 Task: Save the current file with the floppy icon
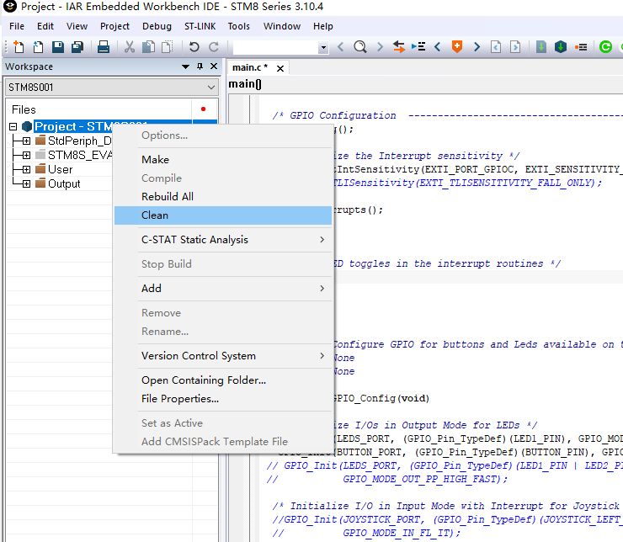tap(58, 47)
